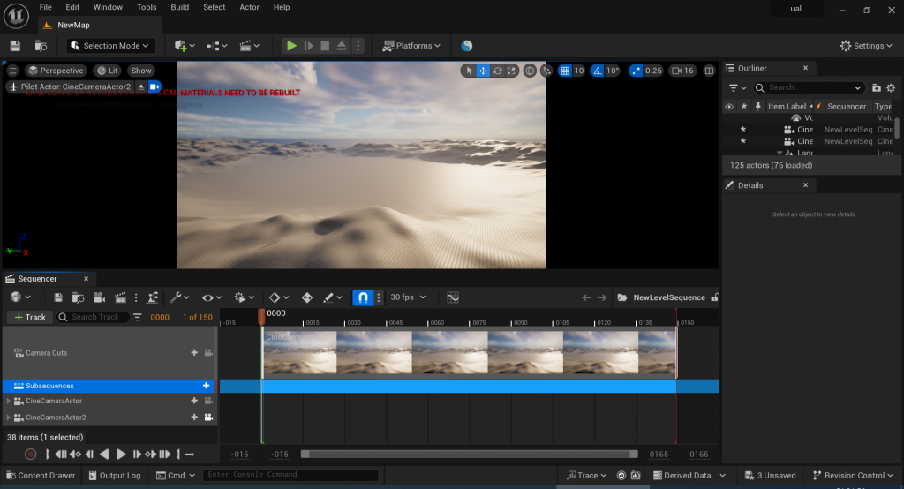Select the rotate transform tool in viewport
The image size is (904, 489).
point(498,71)
